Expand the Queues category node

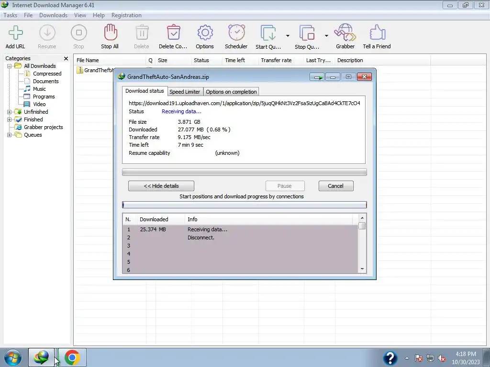[x=10, y=135]
